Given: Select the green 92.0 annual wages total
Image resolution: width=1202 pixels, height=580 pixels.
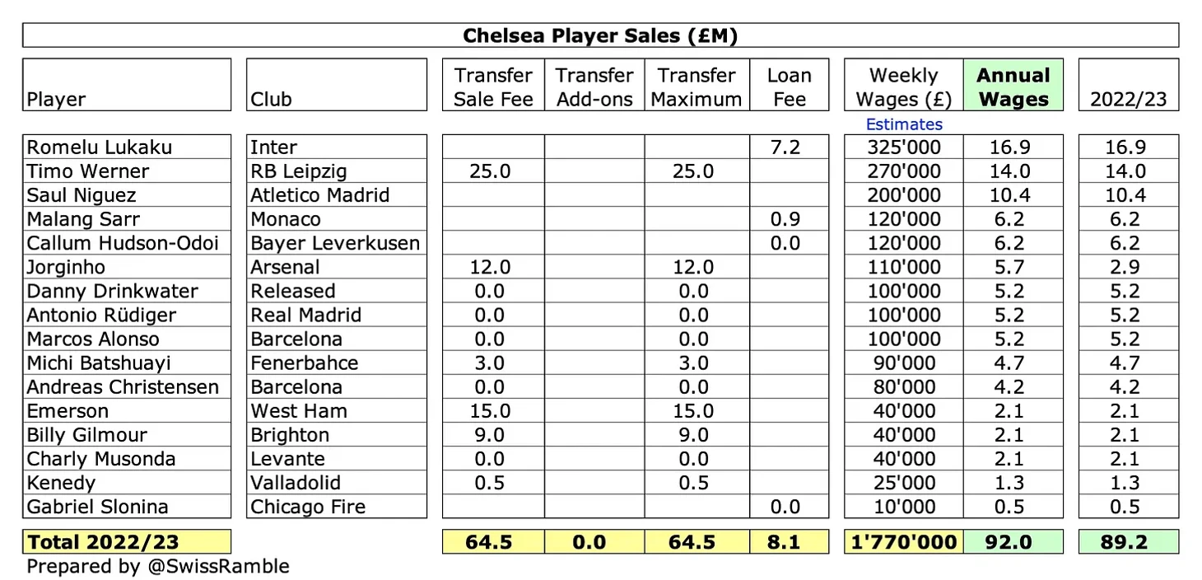Looking at the screenshot, I should tap(1013, 542).
